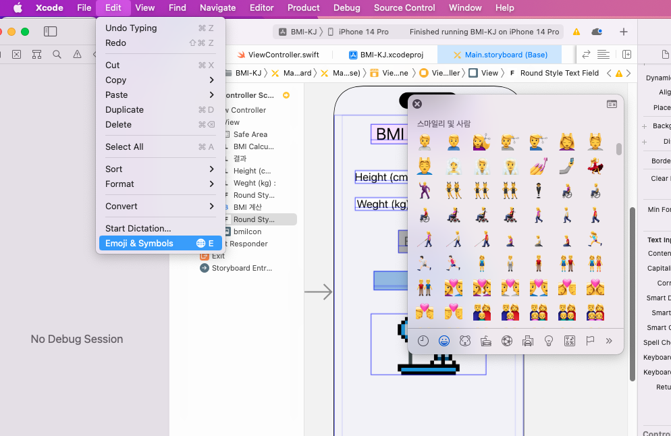Pick the man in suit levitating emoji
Image resolution: width=671 pixels, height=436 pixels.
pyautogui.click(x=538, y=190)
